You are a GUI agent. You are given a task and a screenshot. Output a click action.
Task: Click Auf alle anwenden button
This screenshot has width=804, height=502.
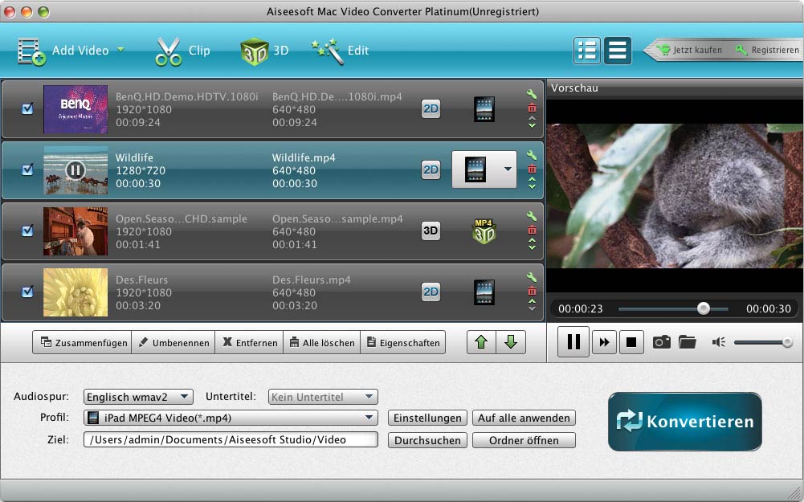tap(524, 418)
